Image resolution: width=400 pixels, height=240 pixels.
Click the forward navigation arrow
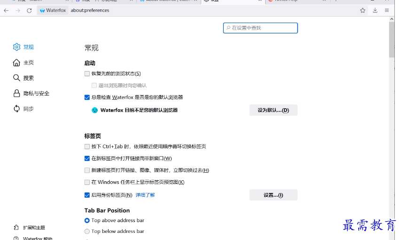point(17,10)
